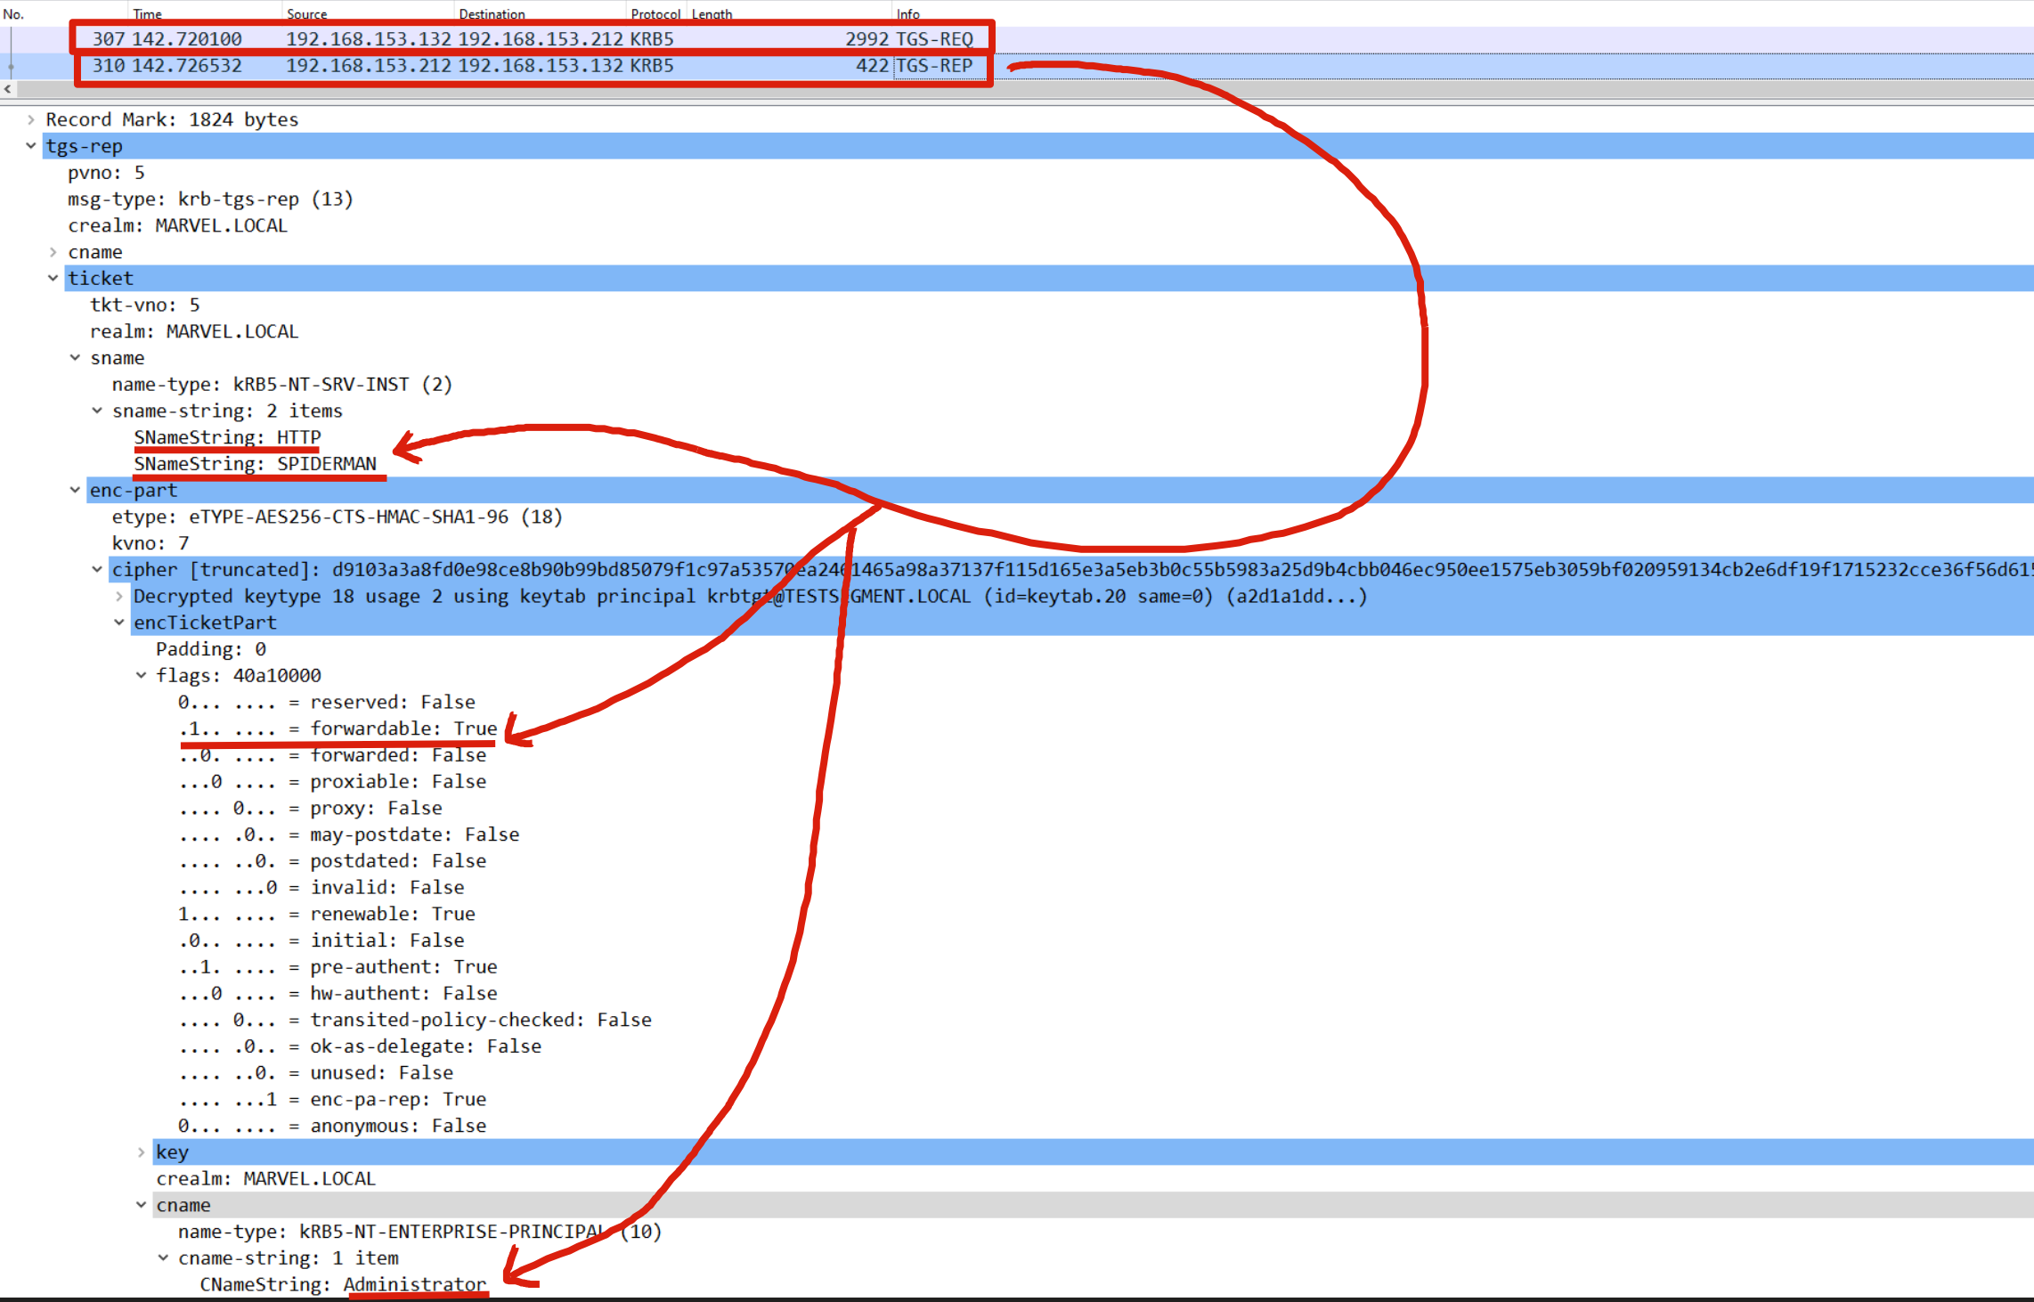2034x1302 pixels.
Task: Collapse the tgs-rep tree node
Action: coord(31,146)
